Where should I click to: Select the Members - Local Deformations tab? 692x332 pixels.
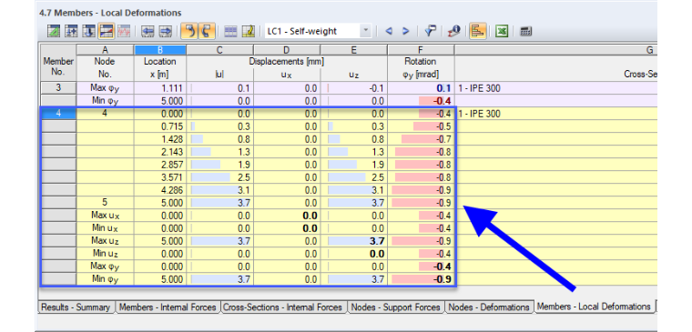tap(594, 307)
